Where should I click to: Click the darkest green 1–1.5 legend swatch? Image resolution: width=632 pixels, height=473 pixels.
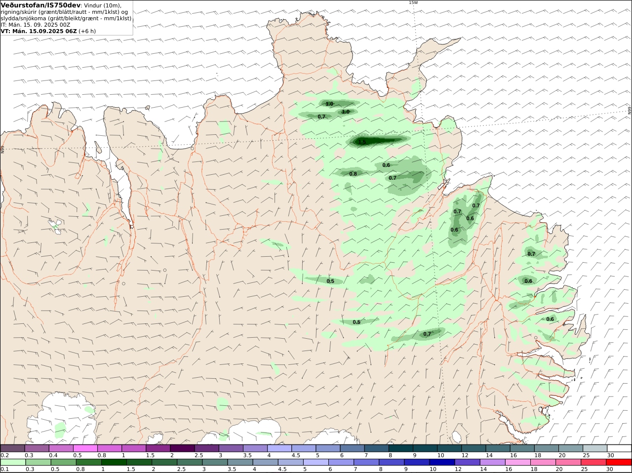[x=114, y=463]
